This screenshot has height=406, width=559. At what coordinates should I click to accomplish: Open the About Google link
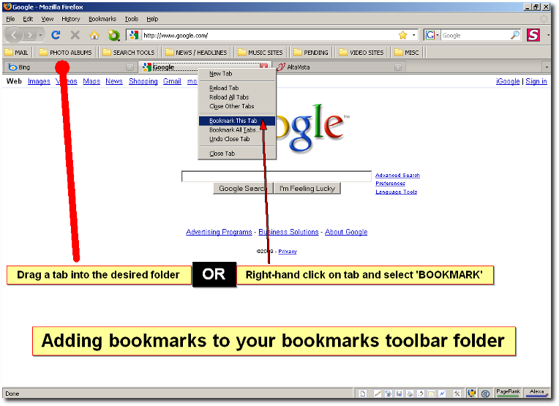(x=346, y=232)
